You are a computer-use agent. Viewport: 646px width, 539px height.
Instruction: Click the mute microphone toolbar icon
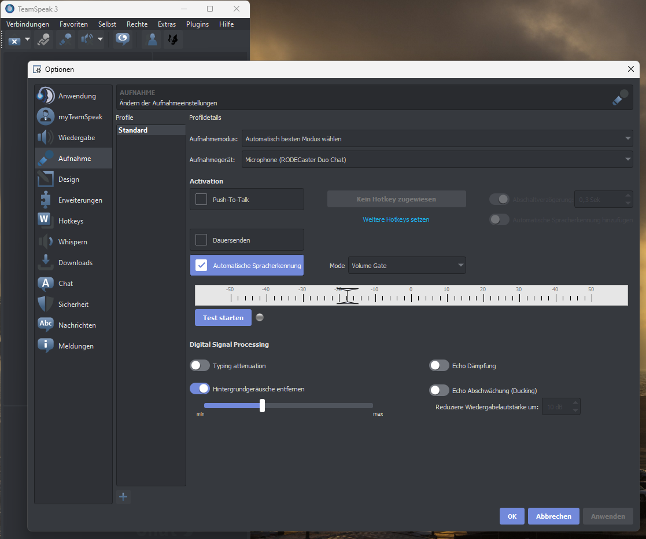(x=65, y=39)
